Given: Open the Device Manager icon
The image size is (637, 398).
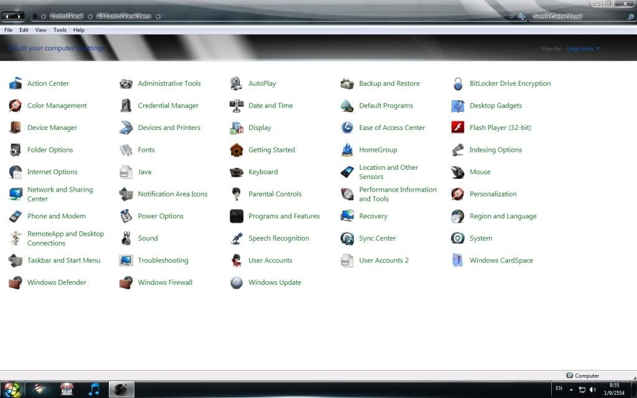Looking at the screenshot, I should point(16,127).
